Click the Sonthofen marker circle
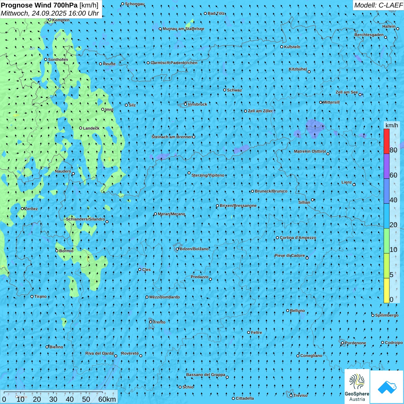Viewport: 404px width, 404px height. [46, 59]
